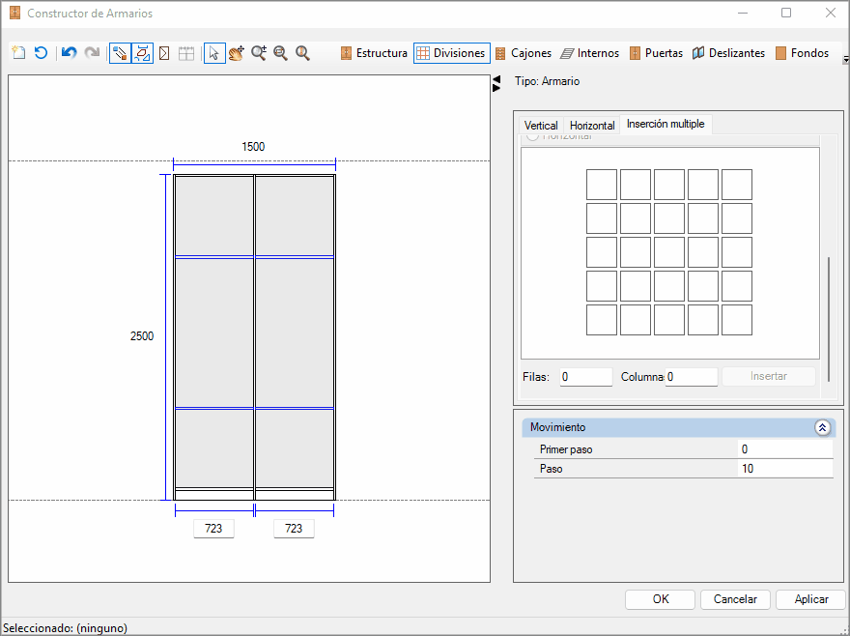This screenshot has width=850, height=636.
Task: Select the partially hidden Horizontal radio button
Action: (532, 136)
